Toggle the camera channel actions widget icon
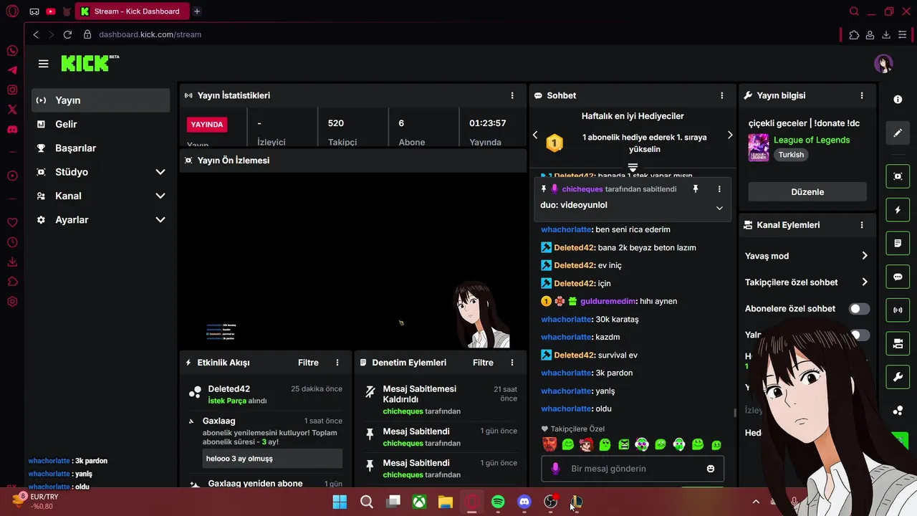The width and height of the screenshot is (917, 516). coord(898,344)
